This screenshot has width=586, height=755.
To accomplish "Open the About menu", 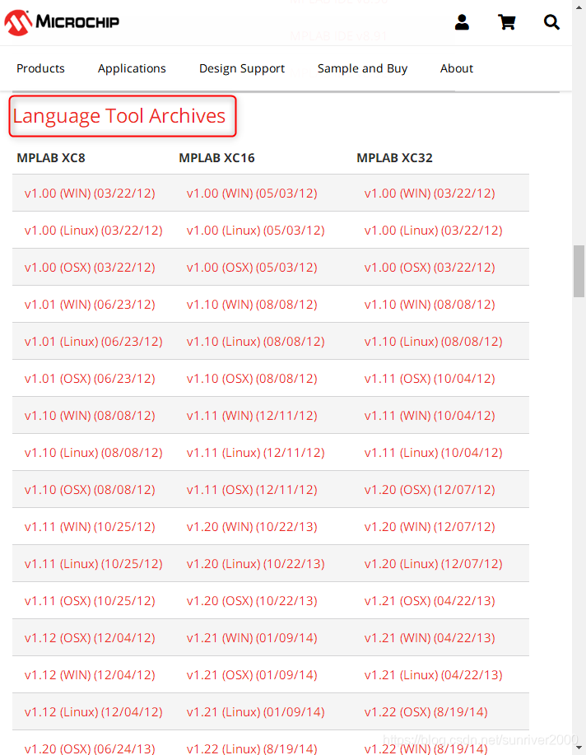I will coord(457,68).
